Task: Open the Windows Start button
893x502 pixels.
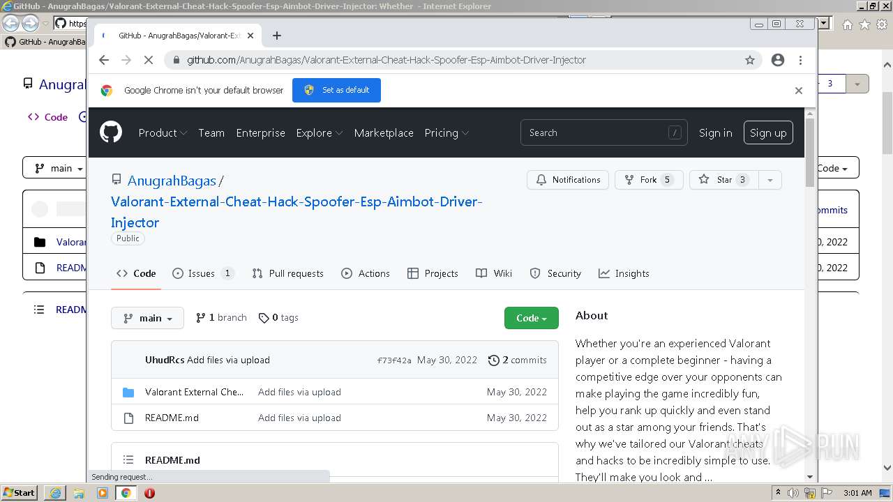Action: pos(20,493)
